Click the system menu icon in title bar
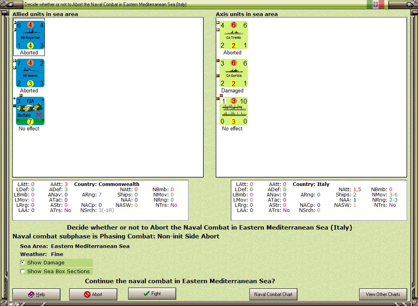The image size is (418, 306). (10, 4)
